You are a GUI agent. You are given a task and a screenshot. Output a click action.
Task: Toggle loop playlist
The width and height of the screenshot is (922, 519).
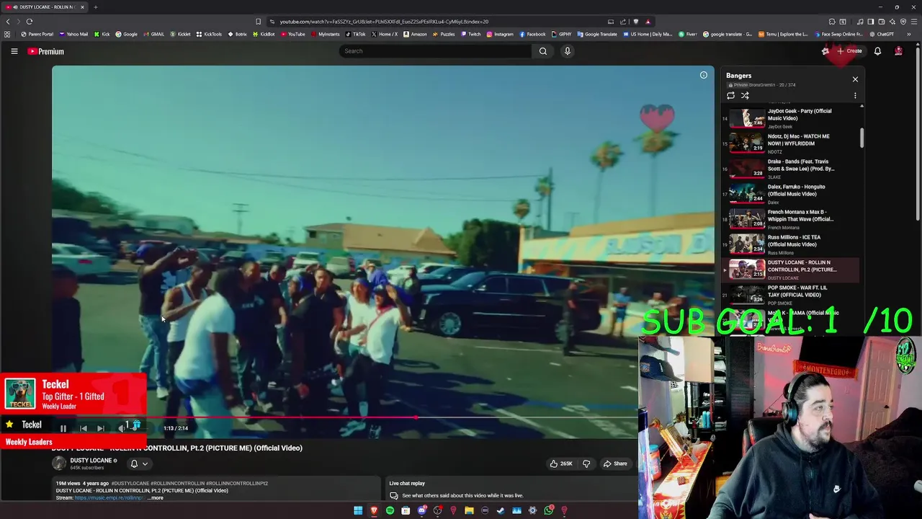tap(730, 95)
